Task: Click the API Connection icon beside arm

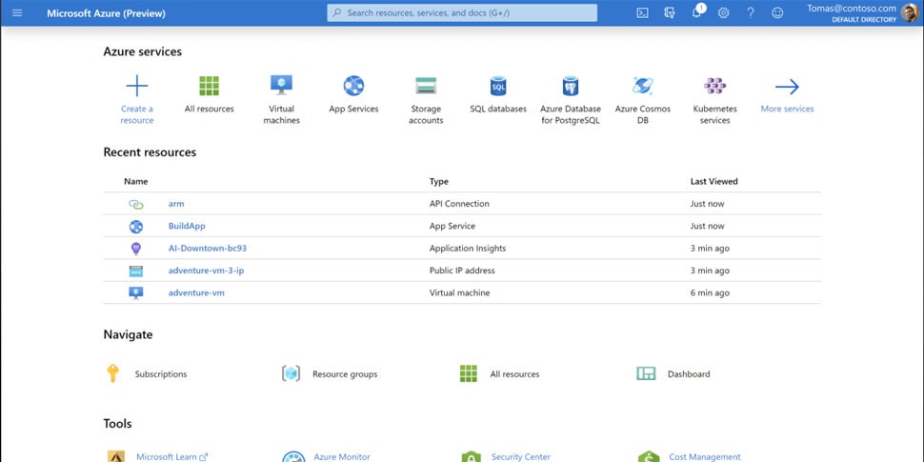Action: click(136, 205)
